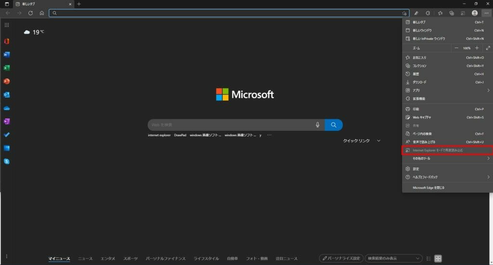Screen dimensions: 493x265
Task: Open Skype from the sidebar
Action: pyautogui.click(x=7, y=162)
